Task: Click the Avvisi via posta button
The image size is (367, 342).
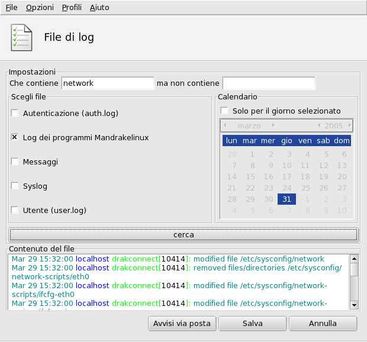Action: click(182, 324)
